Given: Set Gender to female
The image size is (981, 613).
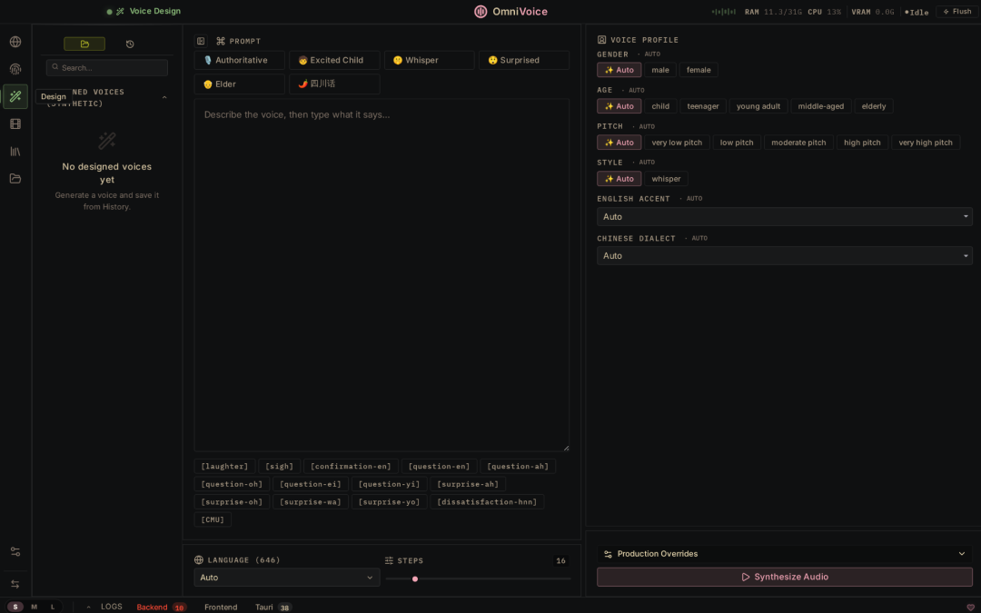Looking at the screenshot, I should point(699,70).
